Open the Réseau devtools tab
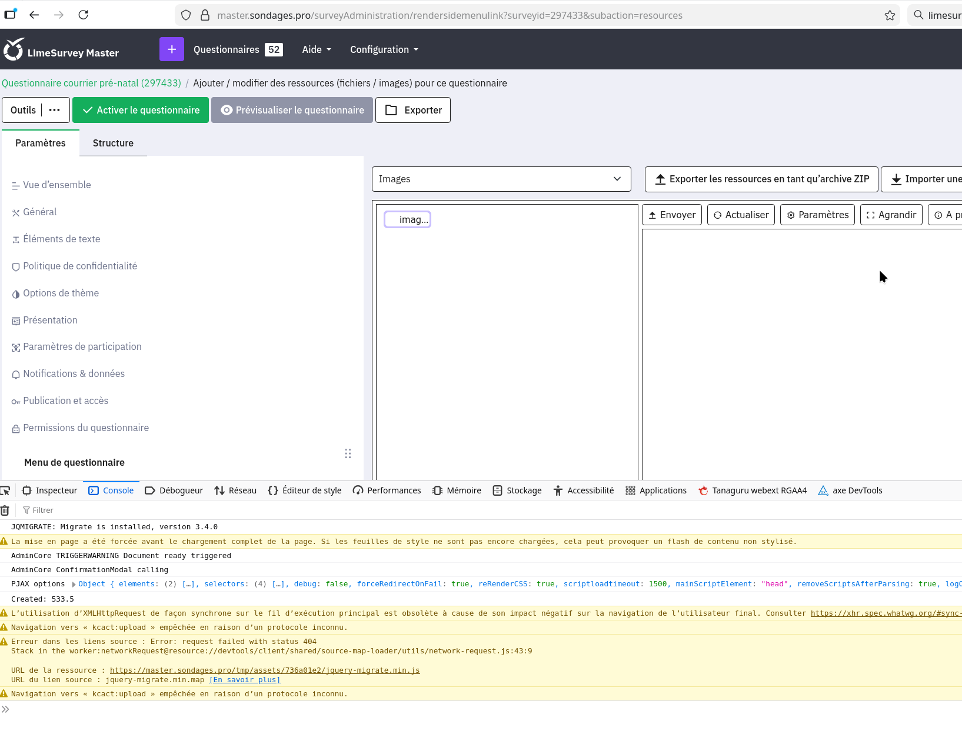 coord(236,490)
